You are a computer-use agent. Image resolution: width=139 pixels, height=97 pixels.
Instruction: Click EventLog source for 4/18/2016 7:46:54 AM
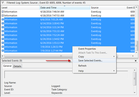(x=96, y=12)
